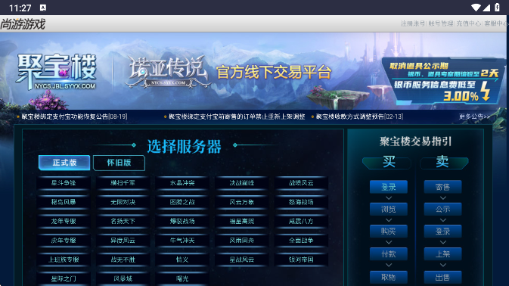The width and height of the screenshot is (509, 286).
Task: Open announcement about 订单禁止重新上架调整
Action: coord(237,117)
